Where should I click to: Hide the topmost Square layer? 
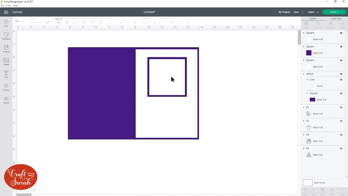coord(341,33)
